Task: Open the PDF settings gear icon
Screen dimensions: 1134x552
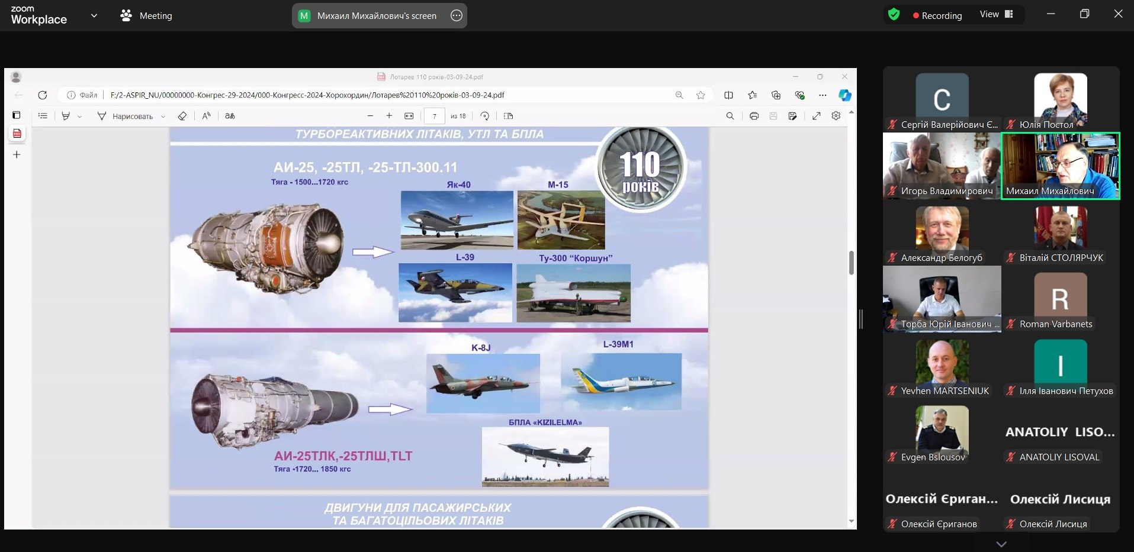Action: [x=836, y=116]
